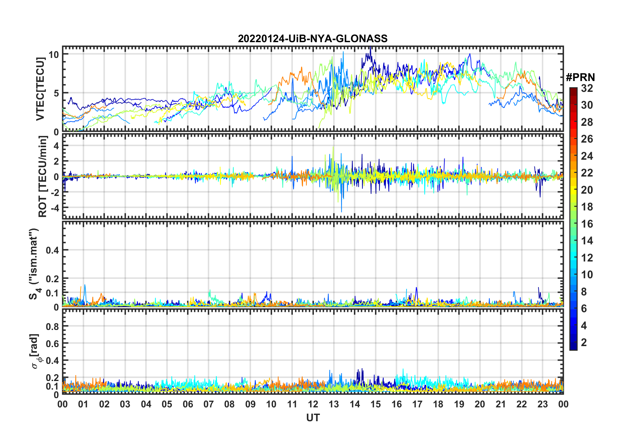Click colorbar tick label 32
Image resolution: width=626 pixels, height=438 pixels.
(x=587, y=88)
